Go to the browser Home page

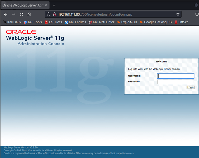(29, 14)
